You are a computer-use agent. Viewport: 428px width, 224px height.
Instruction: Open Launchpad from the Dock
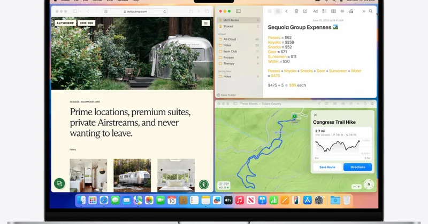93,201
